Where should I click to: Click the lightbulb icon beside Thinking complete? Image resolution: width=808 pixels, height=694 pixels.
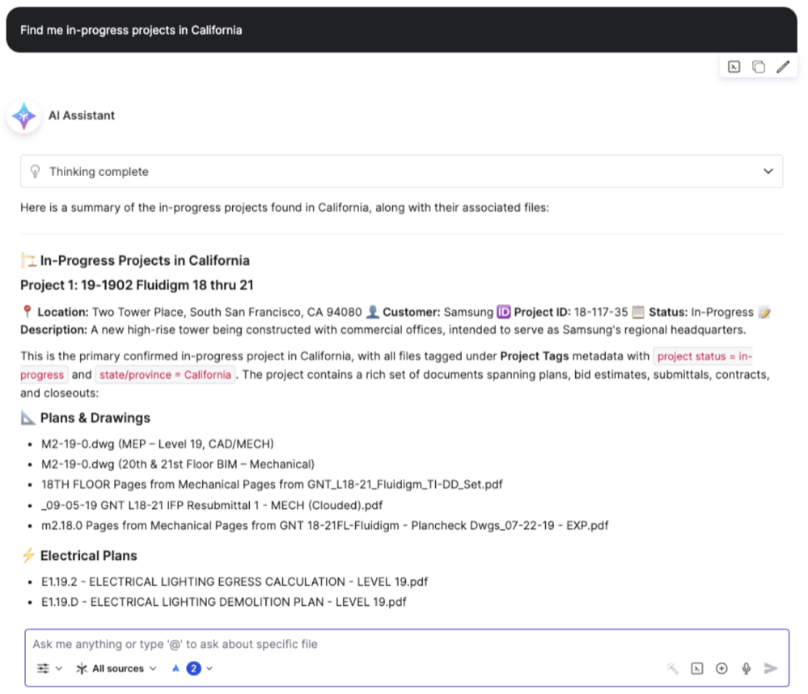tap(35, 171)
